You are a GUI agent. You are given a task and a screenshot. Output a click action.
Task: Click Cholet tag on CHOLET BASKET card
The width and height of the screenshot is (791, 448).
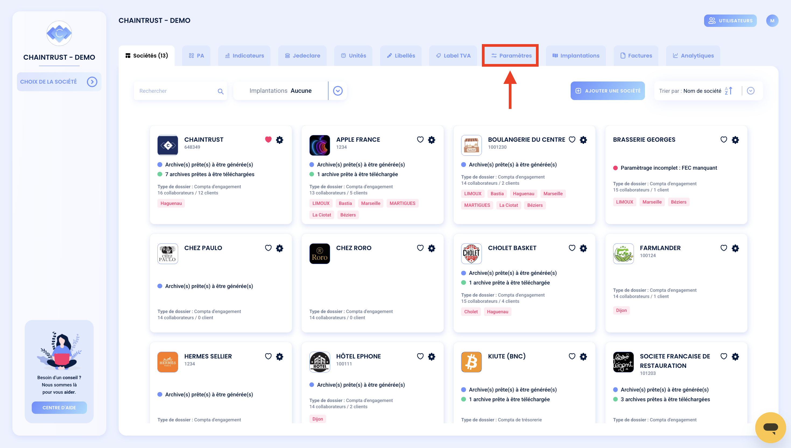tap(471, 312)
